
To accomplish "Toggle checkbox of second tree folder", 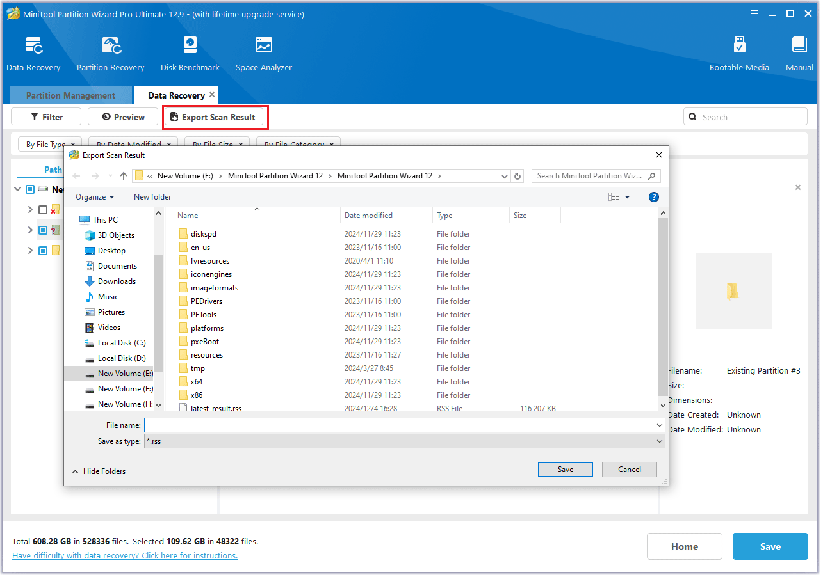I will (43, 230).
